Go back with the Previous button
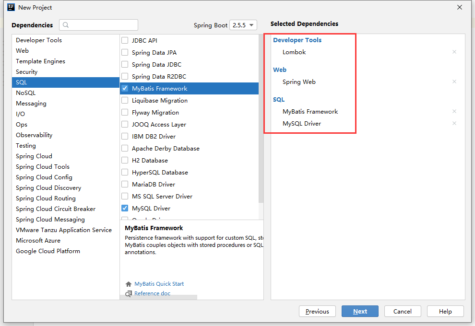475x326 pixels. tap(317, 311)
